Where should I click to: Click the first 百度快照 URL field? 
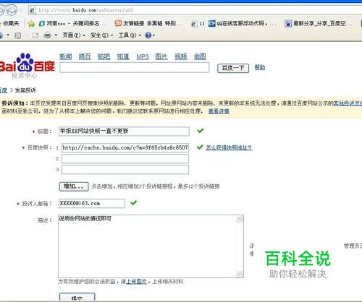point(125,147)
